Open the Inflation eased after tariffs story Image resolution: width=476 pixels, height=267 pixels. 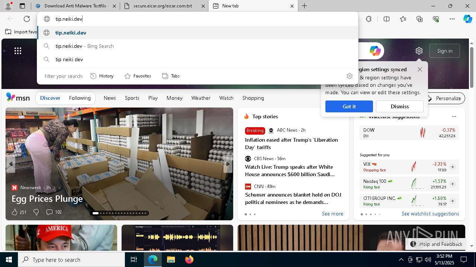pos(292,144)
